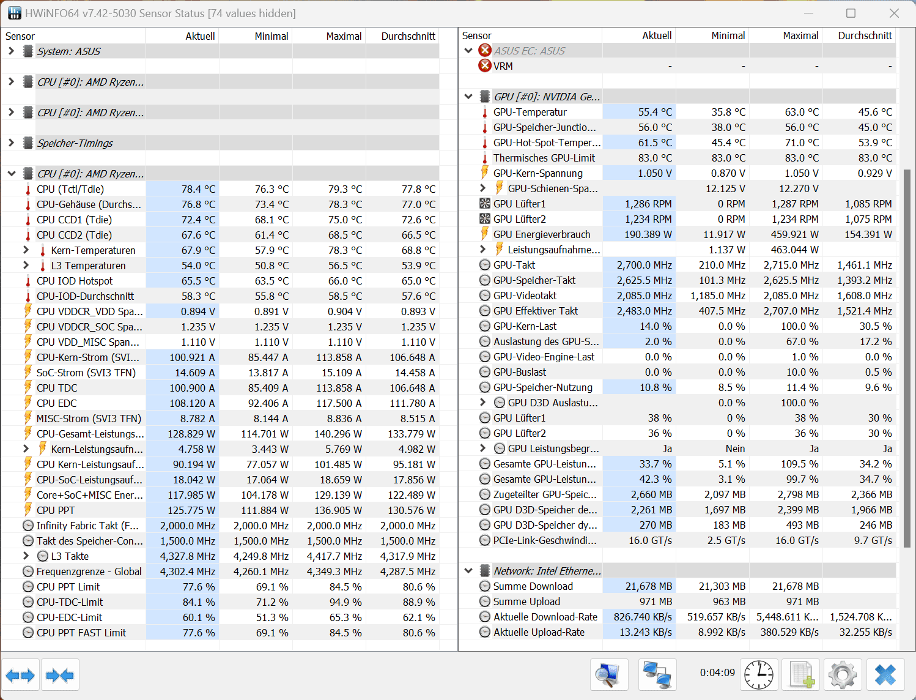Select the GPU-Kern-Last row
Image resolution: width=916 pixels, height=700 pixels.
(x=678, y=326)
